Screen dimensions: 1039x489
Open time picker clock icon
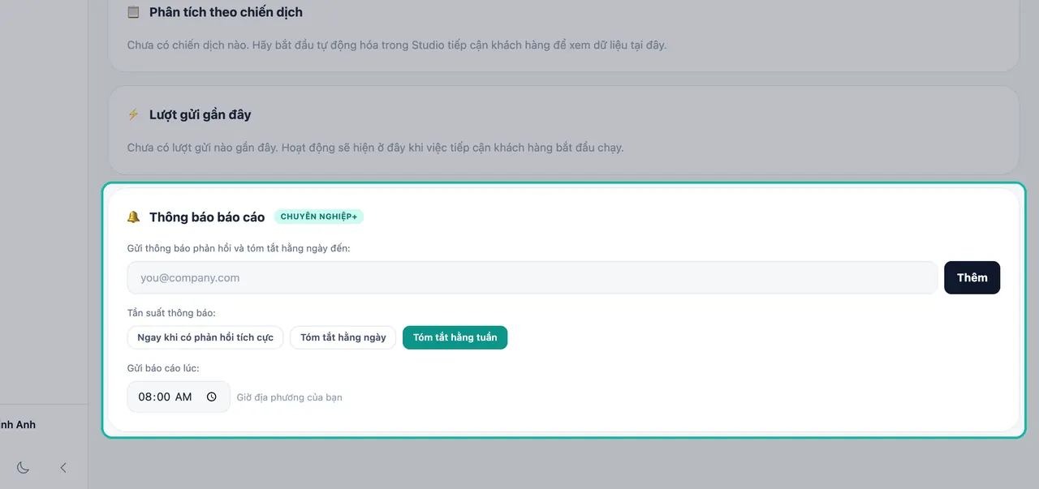212,397
